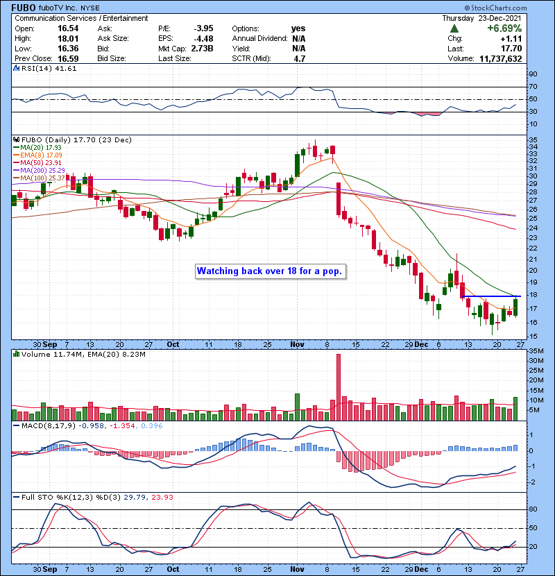Click the MA(200) 25.29 legend entry
This screenshot has width=555, height=576.
click(x=39, y=171)
